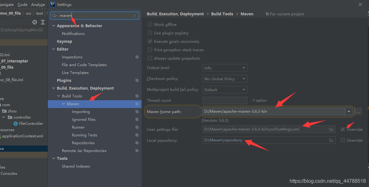Open Multiproject build fail policy dropdown
369x187 pixels.
click(225, 90)
